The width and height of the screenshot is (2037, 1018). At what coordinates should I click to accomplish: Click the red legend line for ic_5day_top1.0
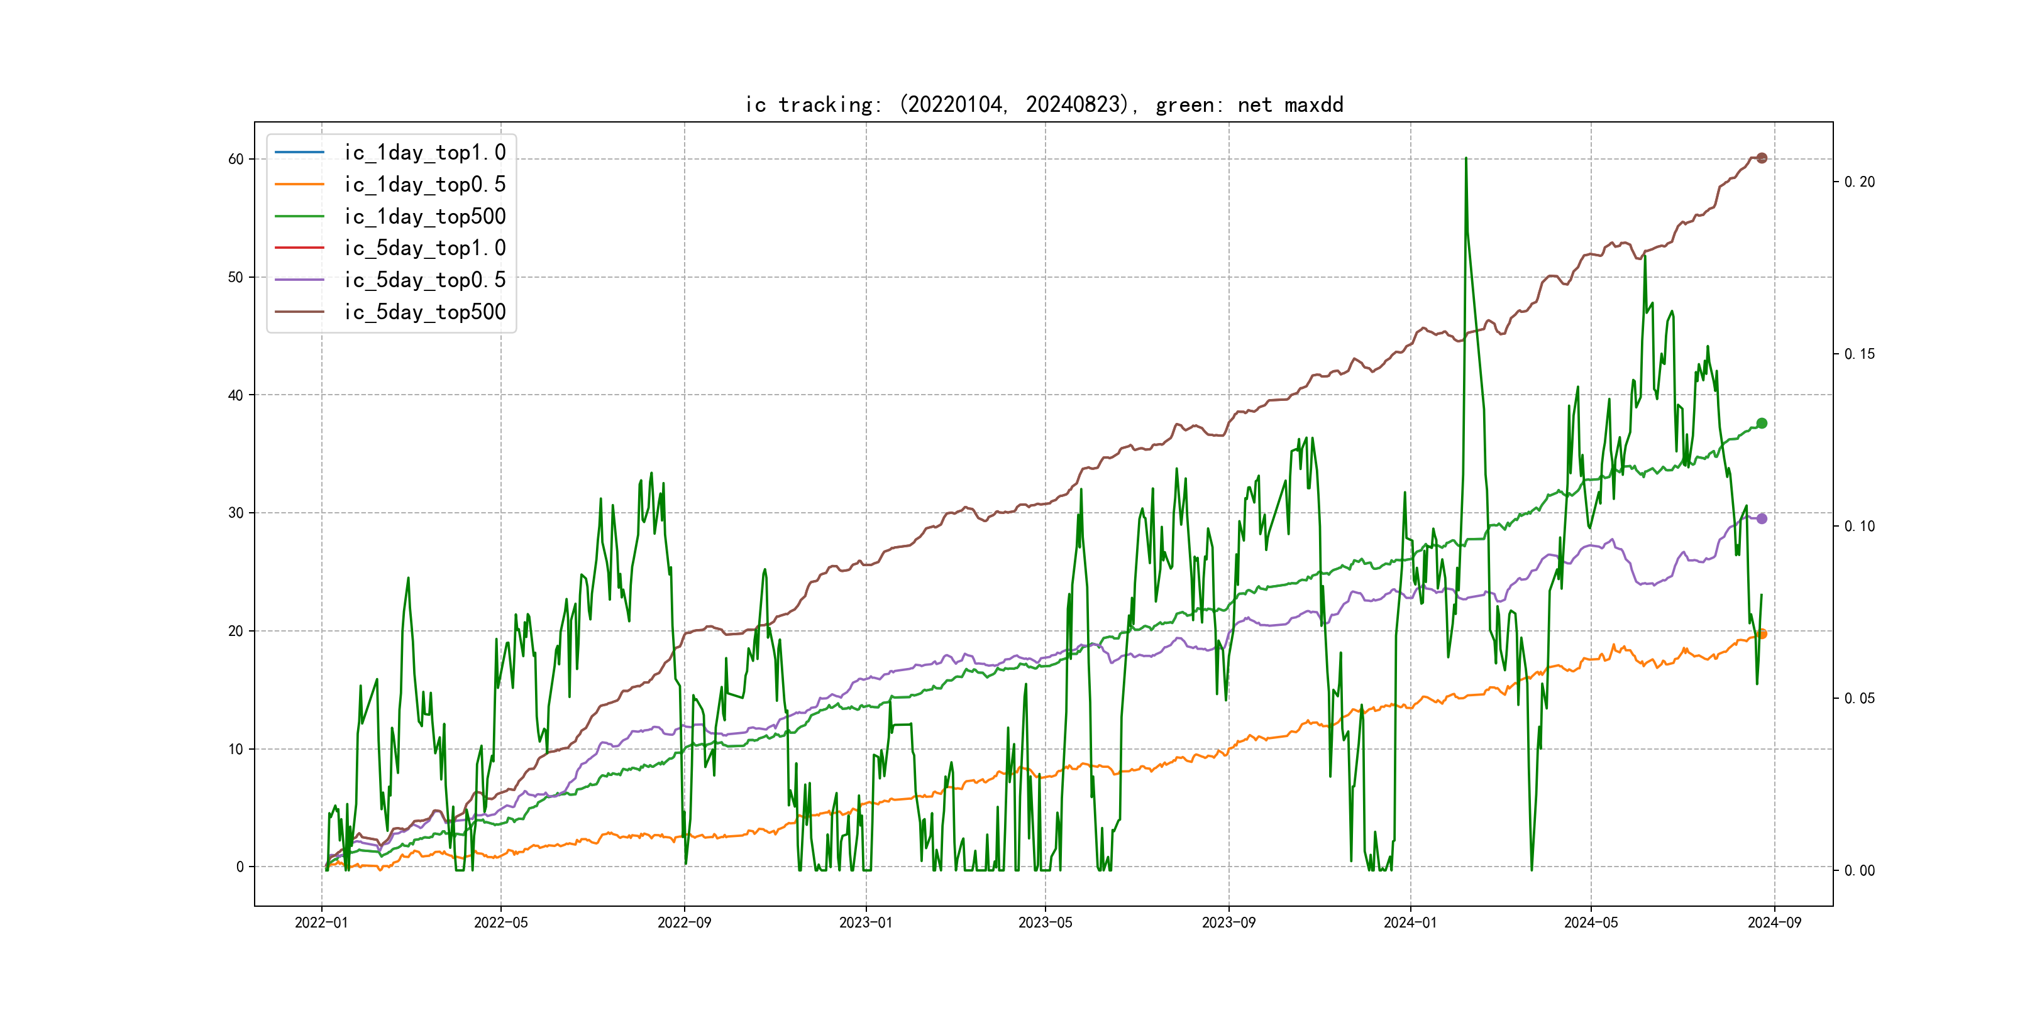[x=299, y=248]
